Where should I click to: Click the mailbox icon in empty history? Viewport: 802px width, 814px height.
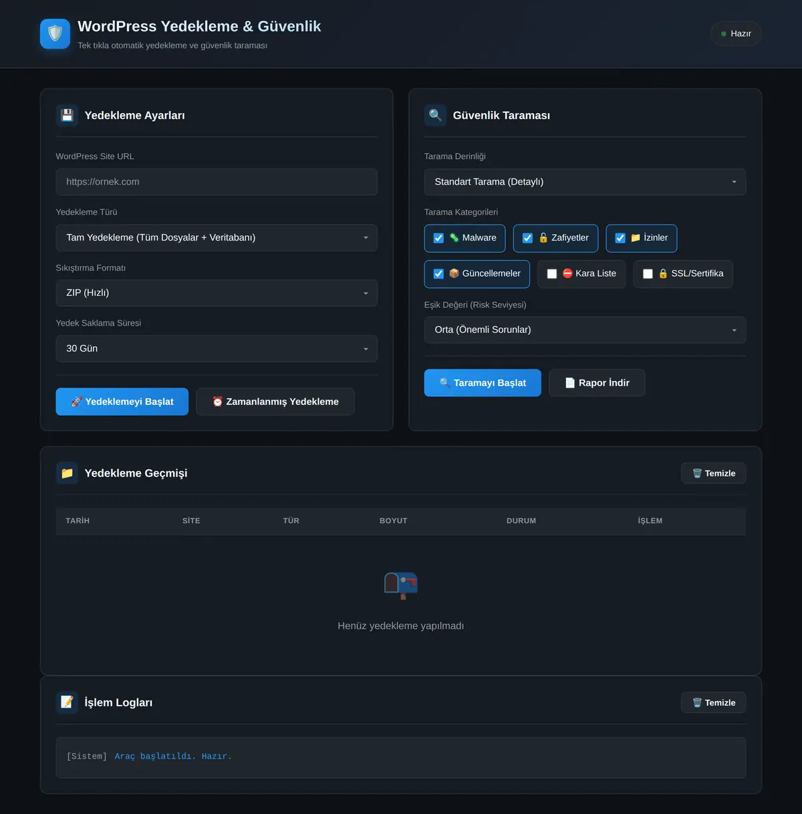pos(401,585)
